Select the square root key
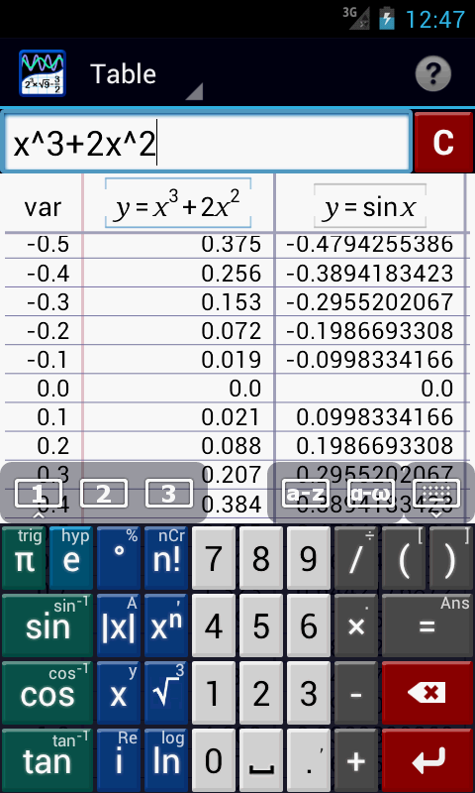 [x=167, y=692]
